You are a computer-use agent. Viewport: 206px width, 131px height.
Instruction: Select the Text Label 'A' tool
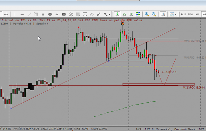(43, 14)
